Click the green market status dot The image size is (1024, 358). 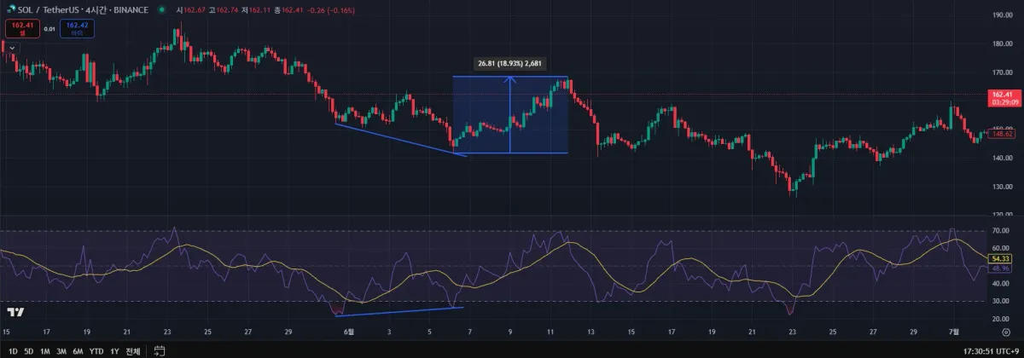point(161,9)
